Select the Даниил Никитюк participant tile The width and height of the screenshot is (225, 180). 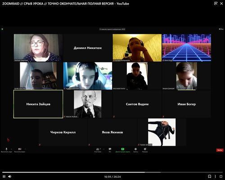pyautogui.click(x=88, y=48)
